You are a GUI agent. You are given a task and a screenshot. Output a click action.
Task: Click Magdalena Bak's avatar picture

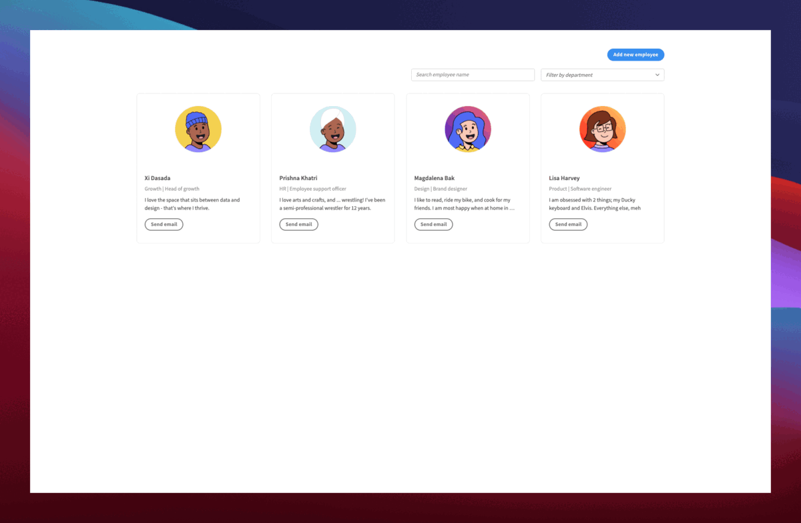click(468, 129)
